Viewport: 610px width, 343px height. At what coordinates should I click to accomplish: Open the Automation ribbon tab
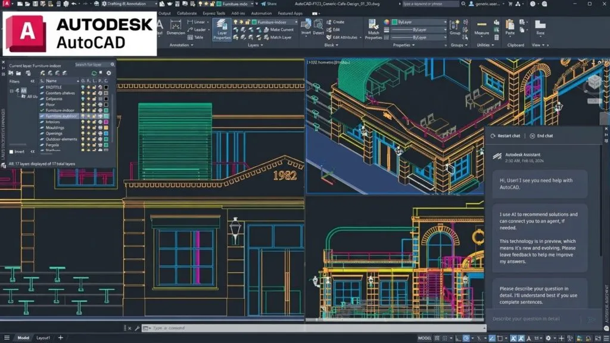tap(262, 13)
